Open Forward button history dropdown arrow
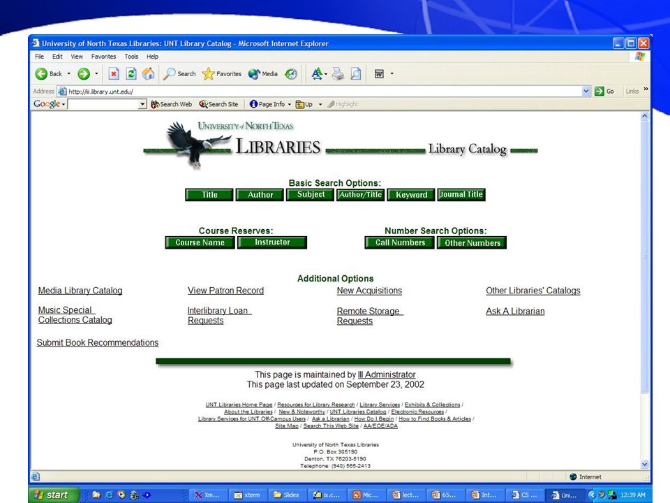This screenshot has height=503, width=670. pos(96,73)
